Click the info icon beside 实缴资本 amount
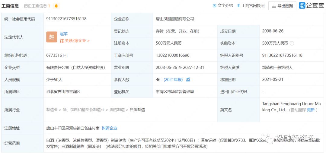 coord(292,43)
